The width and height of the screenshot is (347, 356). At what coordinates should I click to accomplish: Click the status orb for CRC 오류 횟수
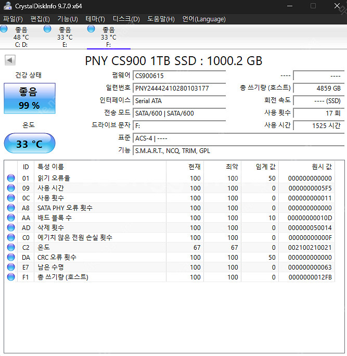point(11,257)
